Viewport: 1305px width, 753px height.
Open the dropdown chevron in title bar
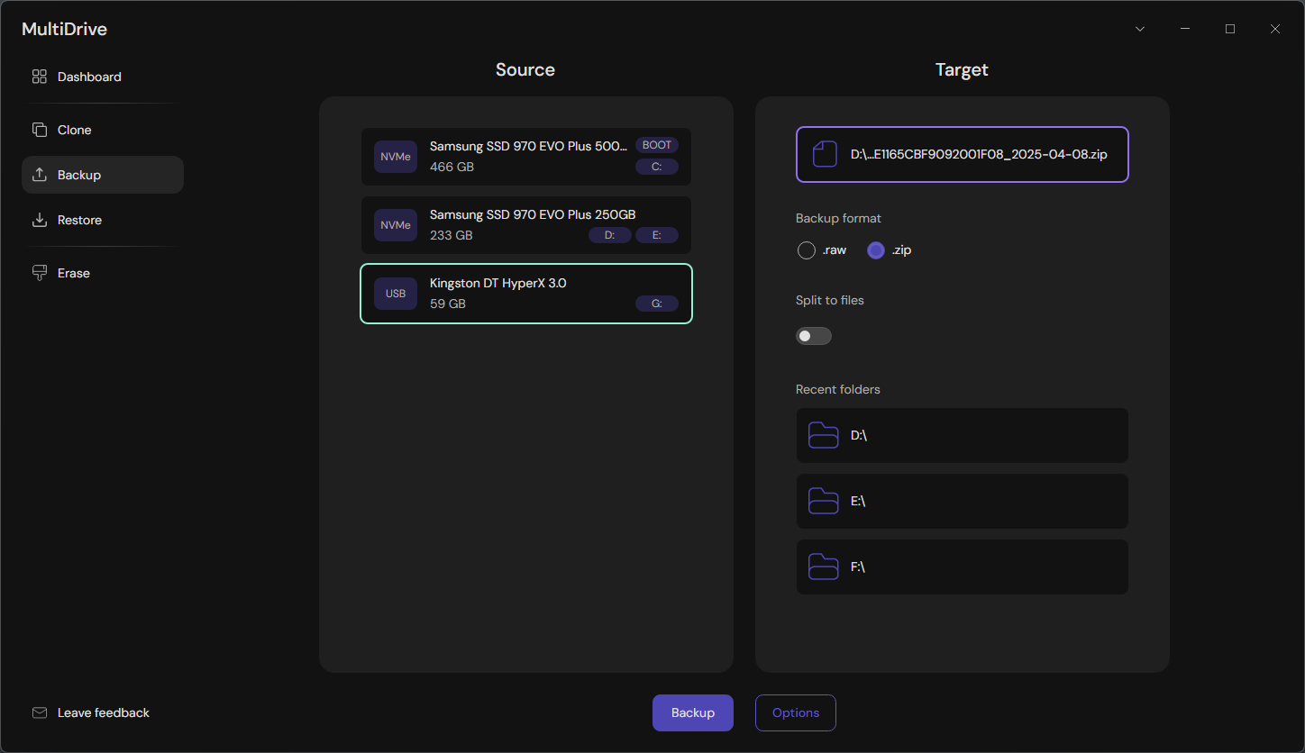1139,28
